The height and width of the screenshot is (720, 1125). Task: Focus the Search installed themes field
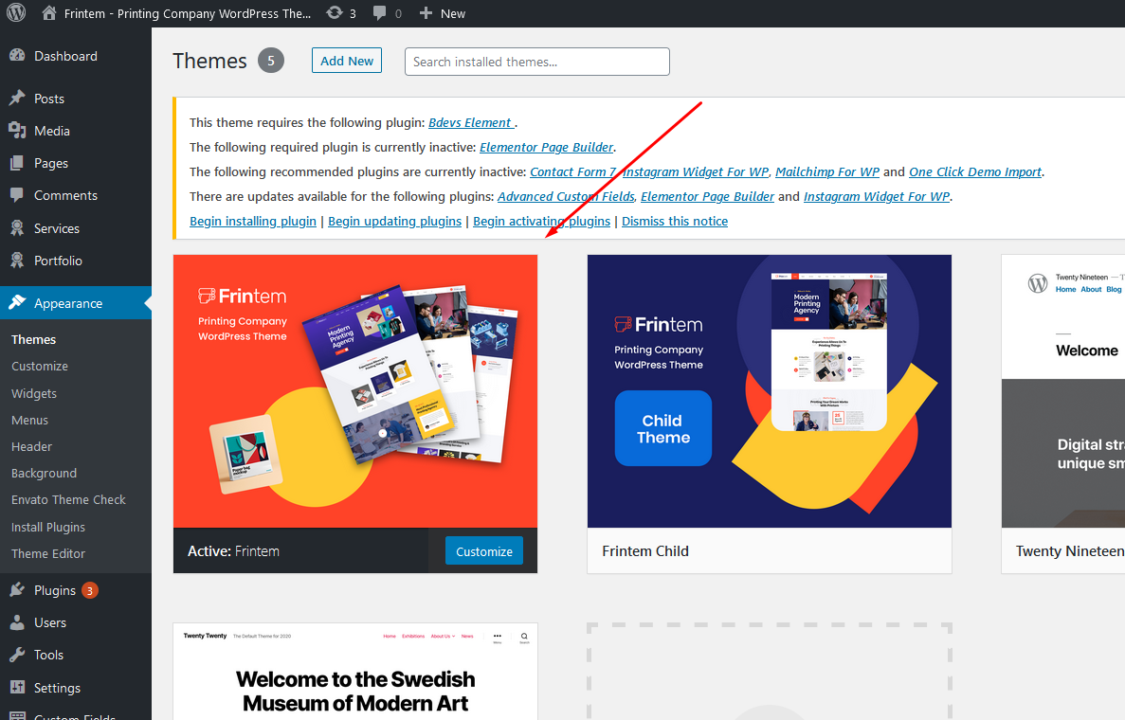click(x=536, y=62)
